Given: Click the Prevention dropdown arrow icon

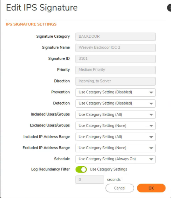Looking at the screenshot, I should (x=151, y=93).
